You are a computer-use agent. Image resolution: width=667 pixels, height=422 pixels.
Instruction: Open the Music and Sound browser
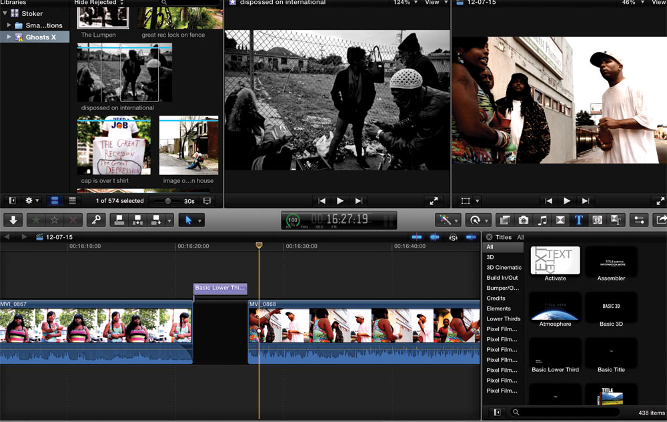[542, 220]
